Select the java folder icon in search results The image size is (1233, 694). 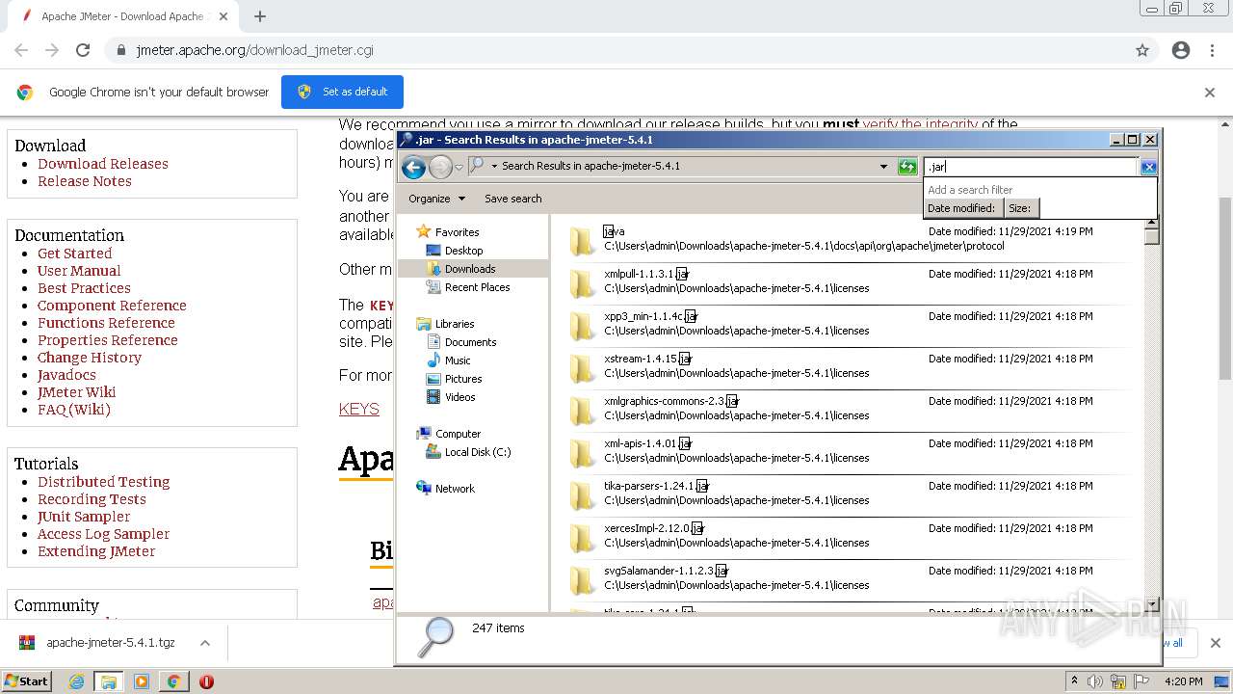(583, 241)
